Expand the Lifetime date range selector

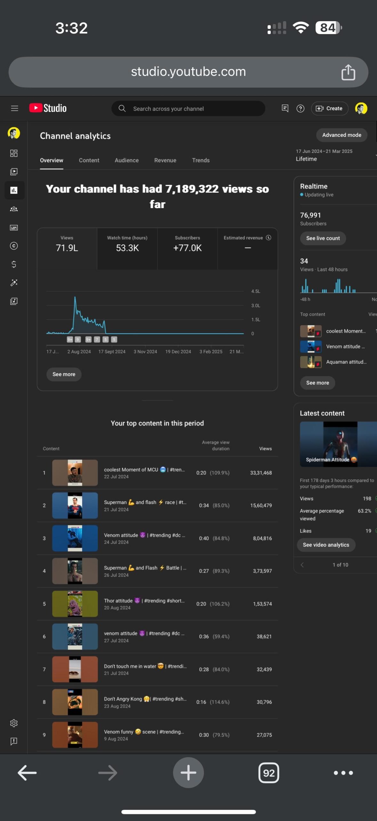335,155
